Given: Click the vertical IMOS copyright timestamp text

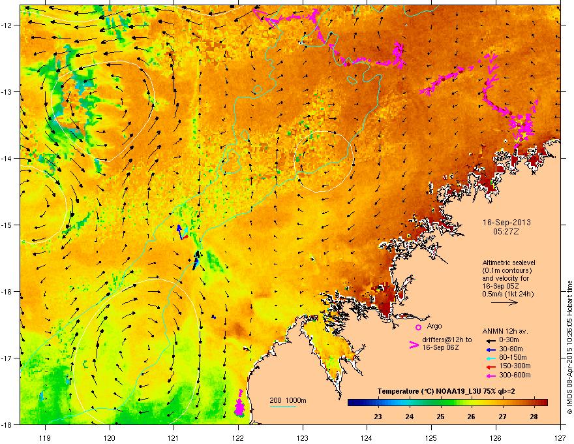Looking at the screenshot, I should [569, 347].
